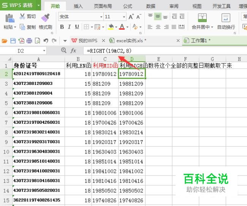247x206 pixels.
Task: Click the fill color bucket icon
Action: (x=111, y=27)
